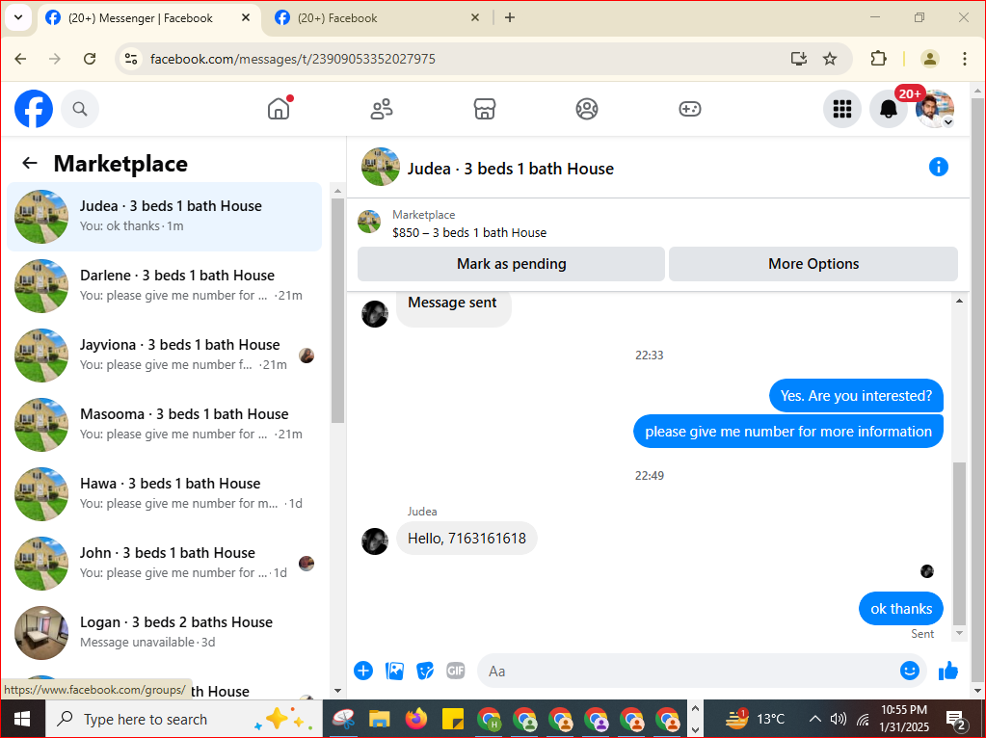Click the 'ok thanks' sent message bubble
This screenshot has width=986, height=738.
[x=901, y=609]
